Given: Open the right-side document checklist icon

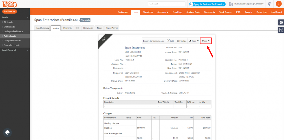Looking at the screenshot, I should coord(281,30).
